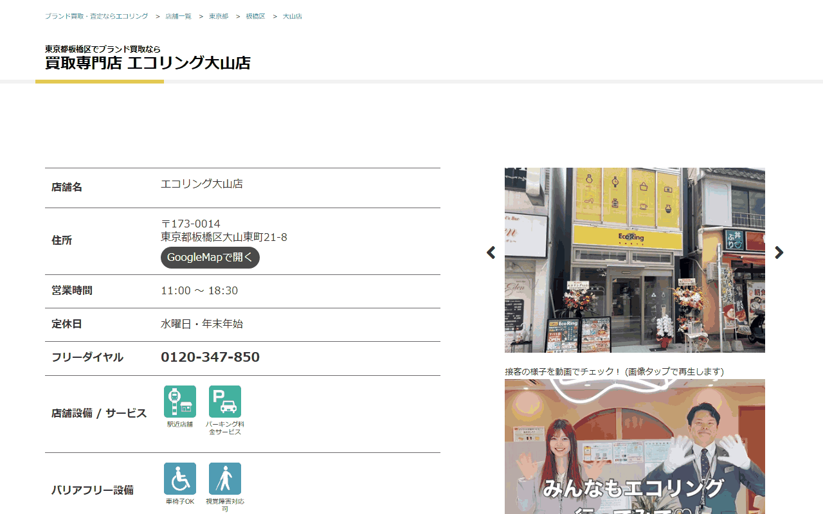
Task: Click the 店舗名 row label
Action: (x=67, y=188)
